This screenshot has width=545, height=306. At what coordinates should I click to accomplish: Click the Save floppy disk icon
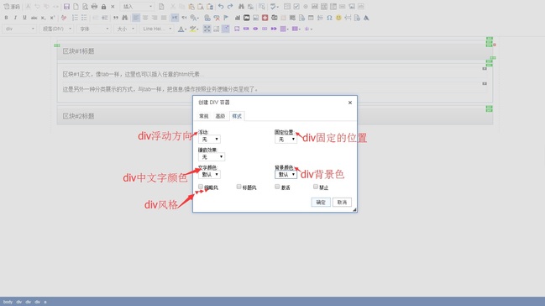click(66, 7)
